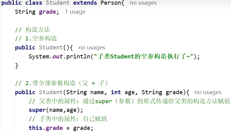Click the 'grade' field in 'String grade;'
The width and height of the screenshot is (231, 133).
(x=47, y=12)
